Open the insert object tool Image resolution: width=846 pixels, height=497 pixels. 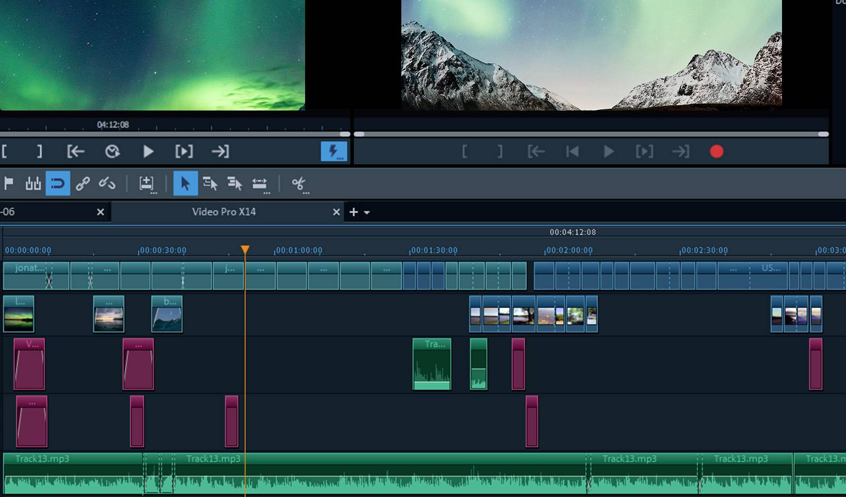[146, 183]
